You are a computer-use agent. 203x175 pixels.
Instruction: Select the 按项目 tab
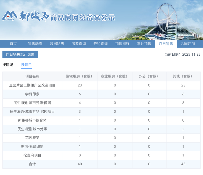tap(26, 65)
